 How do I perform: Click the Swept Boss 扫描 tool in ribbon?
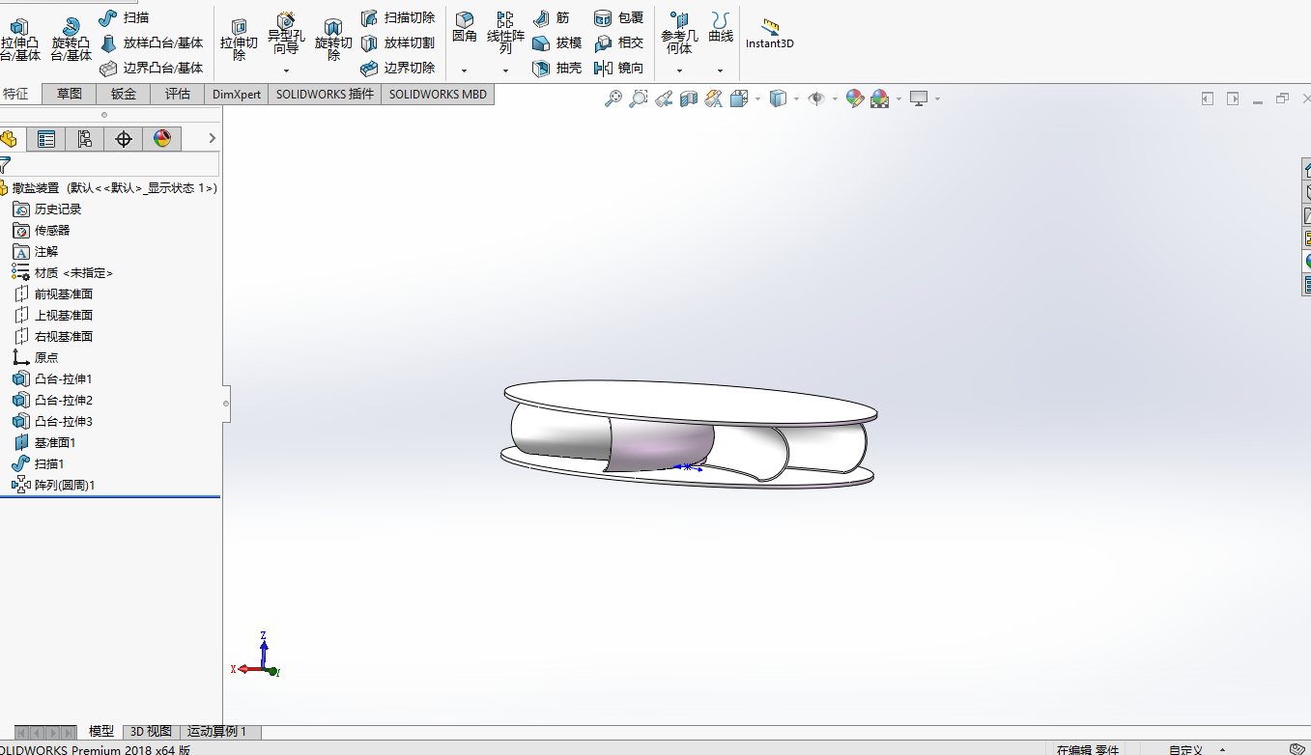point(124,17)
